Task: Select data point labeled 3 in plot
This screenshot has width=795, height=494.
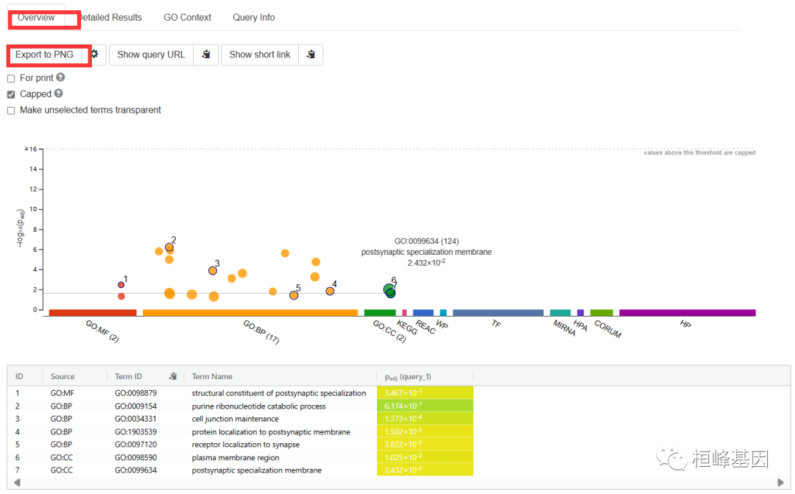Action: (x=213, y=271)
